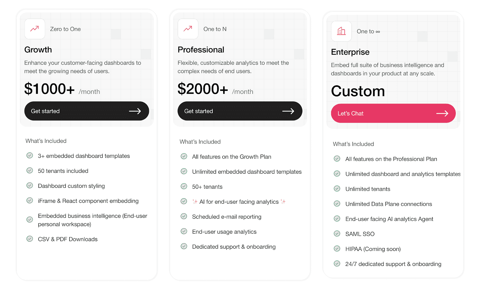Click the arrow inside the Let's Chat button
Screen dimensions: 480x292
442,113
